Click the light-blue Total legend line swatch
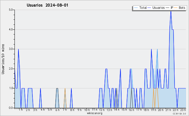 136,8
